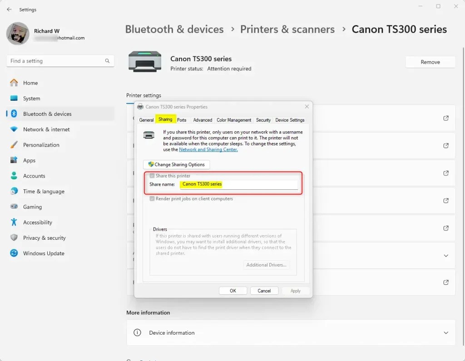Open the Device Settings tab
This screenshot has width=465, height=361.
(290, 119)
